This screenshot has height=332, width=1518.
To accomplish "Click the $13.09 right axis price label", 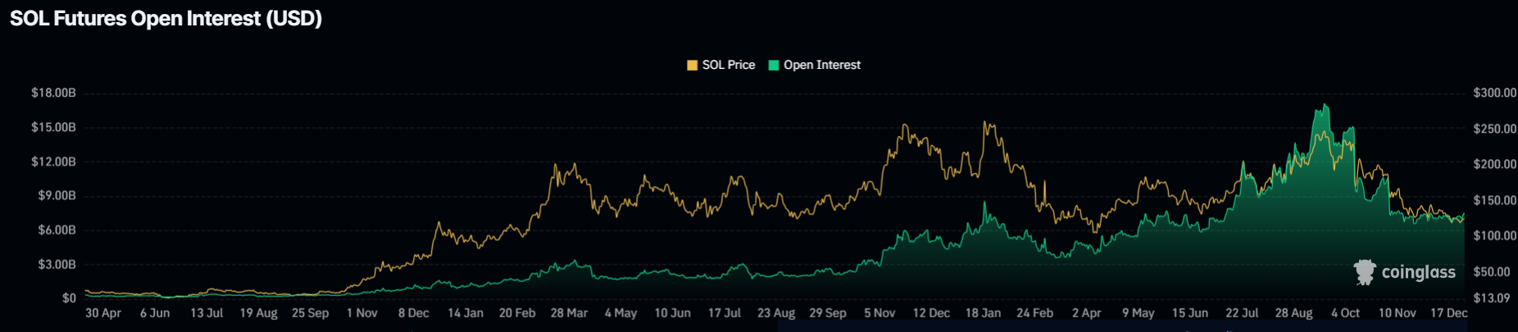I will click(x=1491, y=298).
